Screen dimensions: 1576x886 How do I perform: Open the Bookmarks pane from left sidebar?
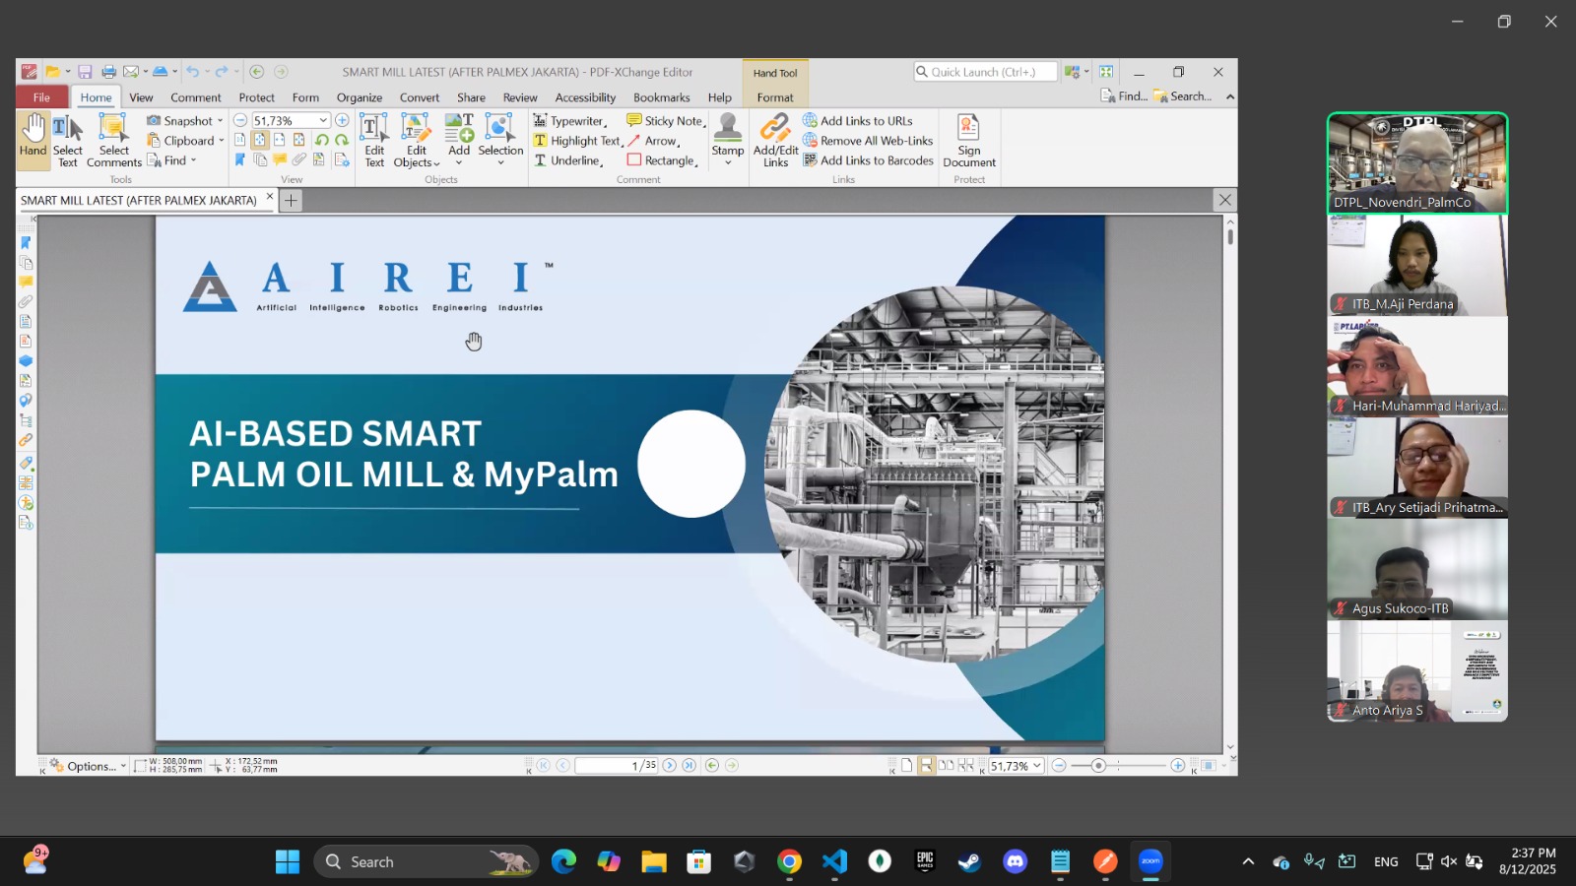(x=26, y=242)
